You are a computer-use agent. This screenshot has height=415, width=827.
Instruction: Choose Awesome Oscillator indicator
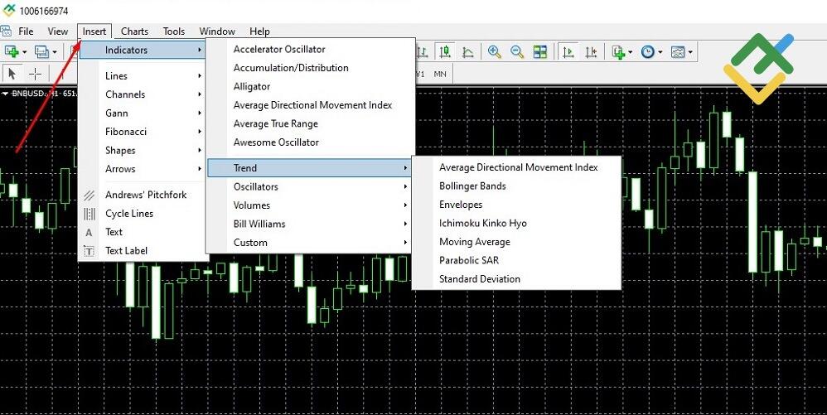tap(276, 142)
